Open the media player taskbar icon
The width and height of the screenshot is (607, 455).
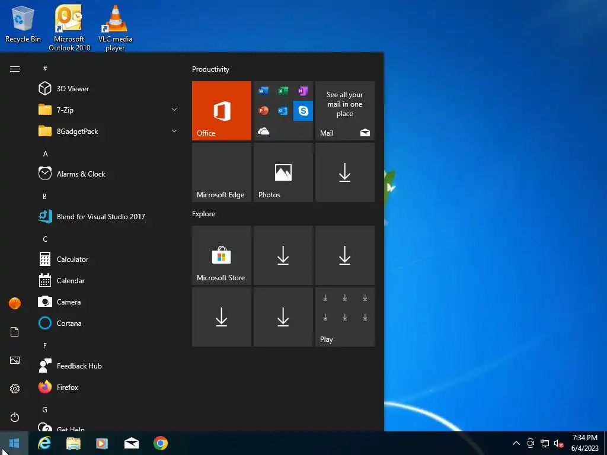[102, 443]
